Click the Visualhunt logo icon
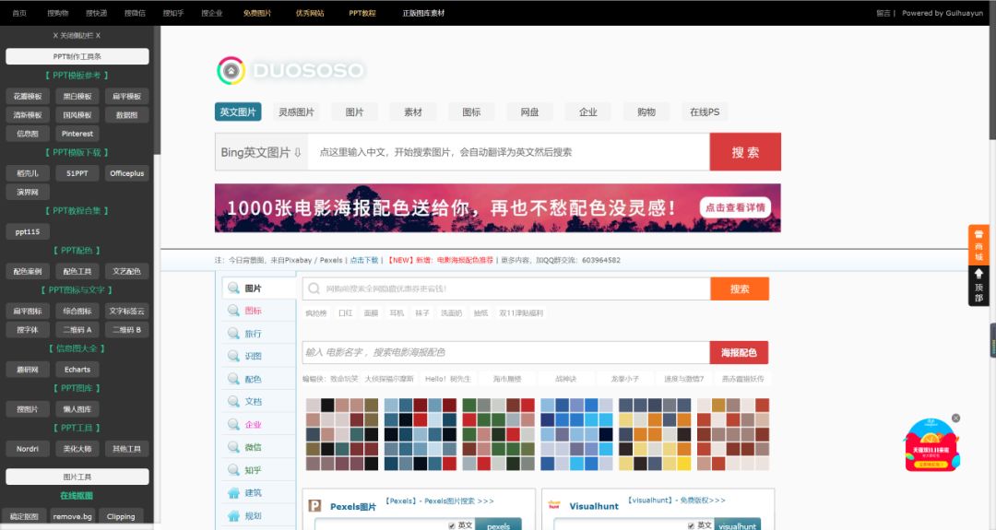996x530 pixels. (554, 505)
